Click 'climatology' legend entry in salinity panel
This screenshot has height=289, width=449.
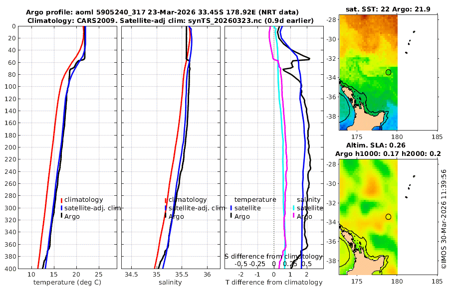pos(188,200)
